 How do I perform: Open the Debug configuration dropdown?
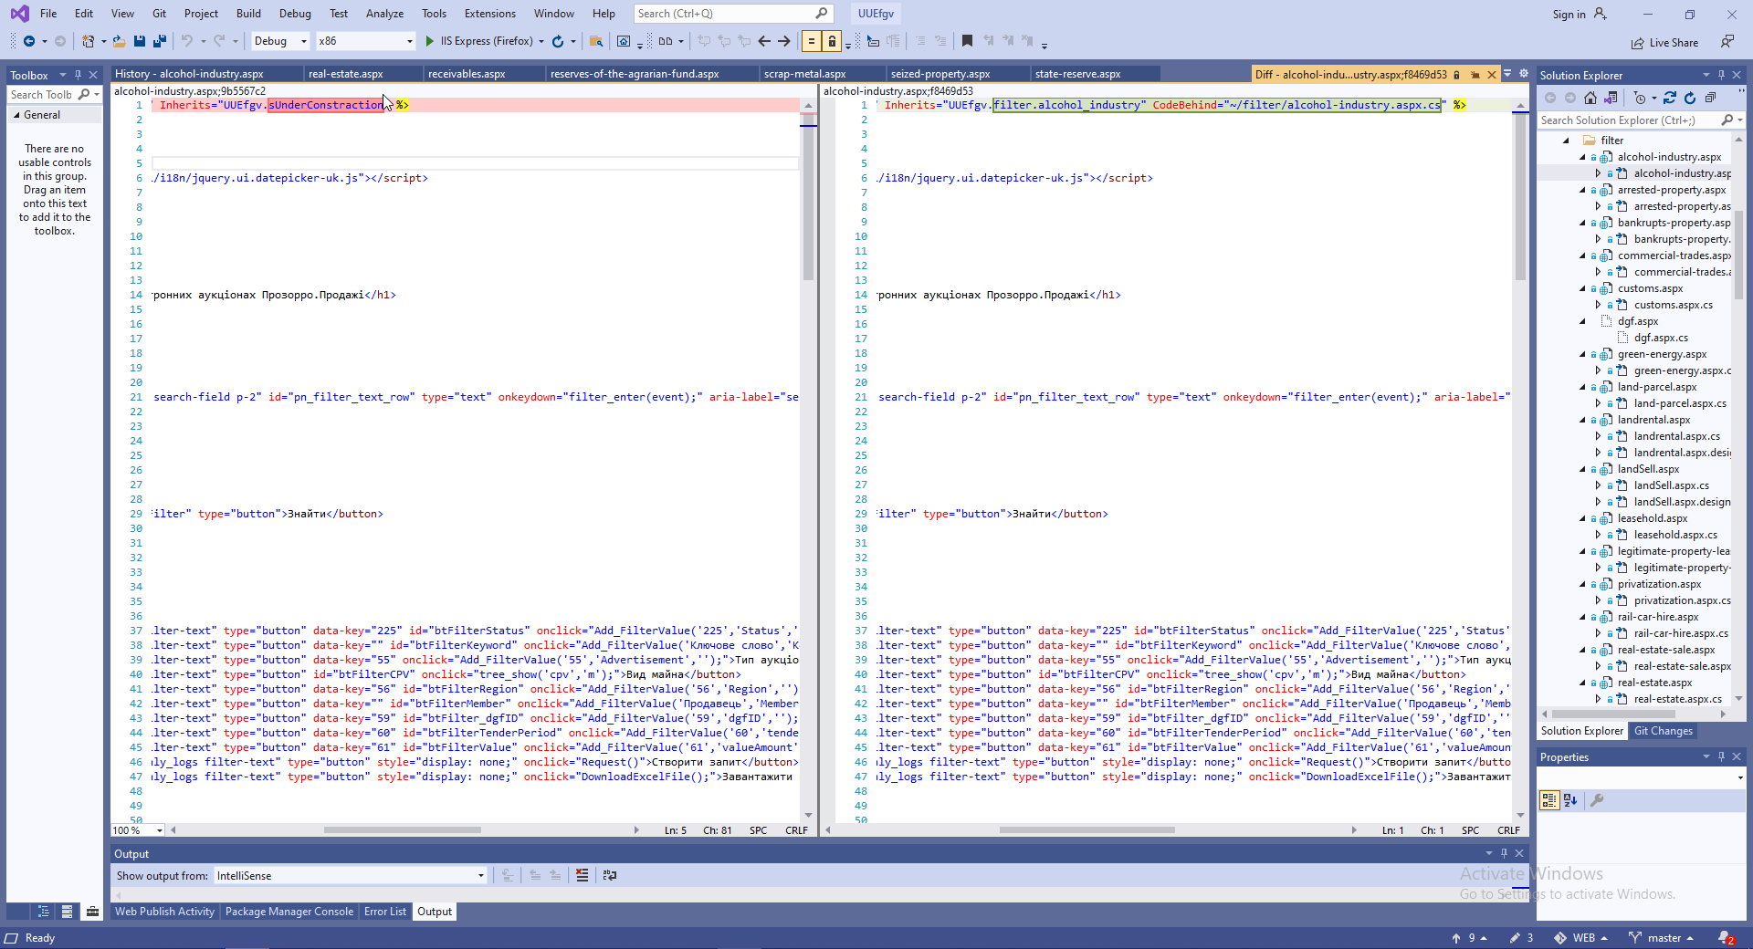(x=279, y=41)
